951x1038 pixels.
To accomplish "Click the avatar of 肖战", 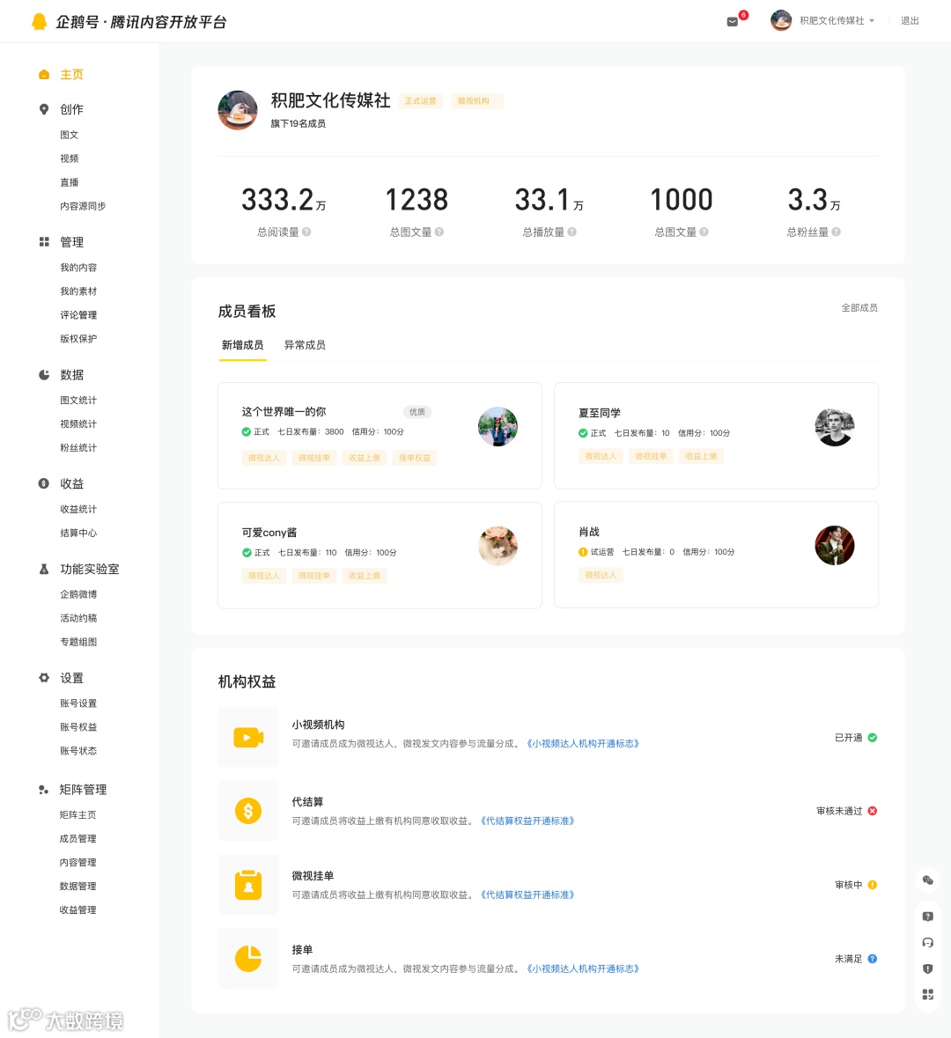I will [835, 546].
